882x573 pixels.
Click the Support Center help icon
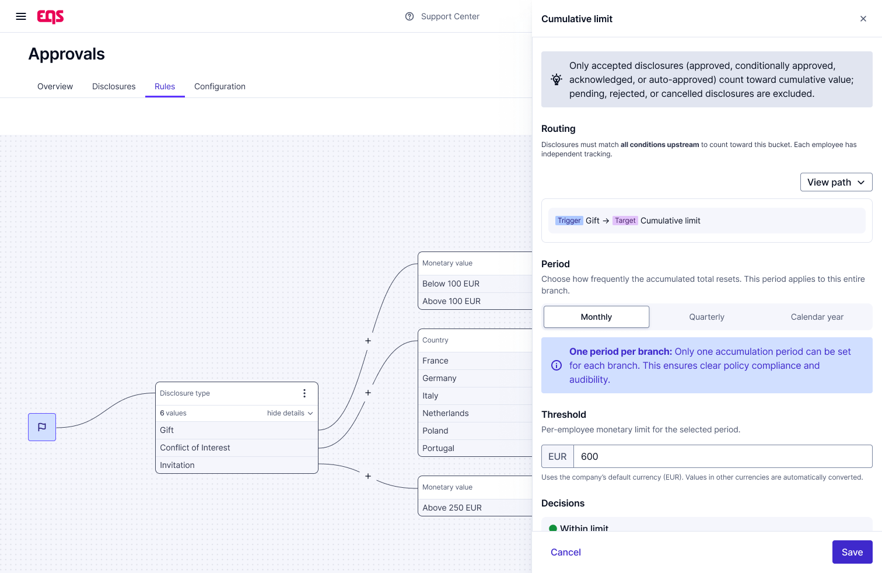(x=409, y=16)
